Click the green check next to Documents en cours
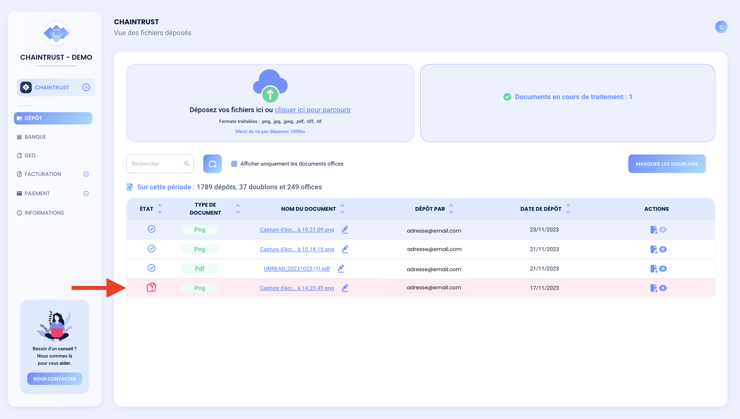The image size is (740, 419). [x=507, y=97]
